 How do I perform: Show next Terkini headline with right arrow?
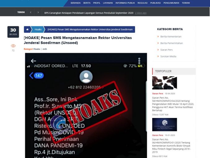point(38,12)
